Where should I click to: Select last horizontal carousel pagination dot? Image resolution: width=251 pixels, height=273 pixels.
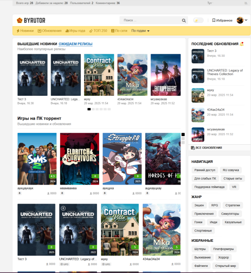[109, 109]
